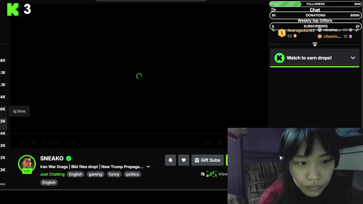Click the green Kick logo
Image resolution: width=363 pixels, height=204 pixels.
13,9
